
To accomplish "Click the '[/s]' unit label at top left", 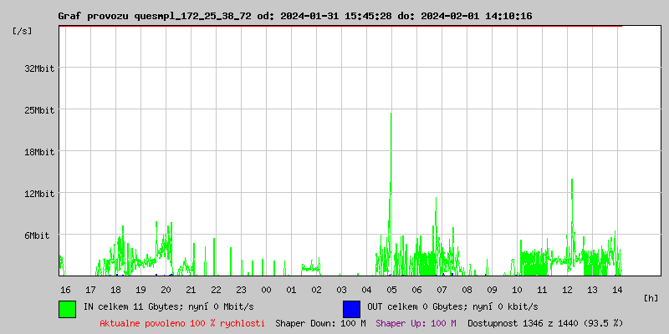I will click(x=23, y=30).
